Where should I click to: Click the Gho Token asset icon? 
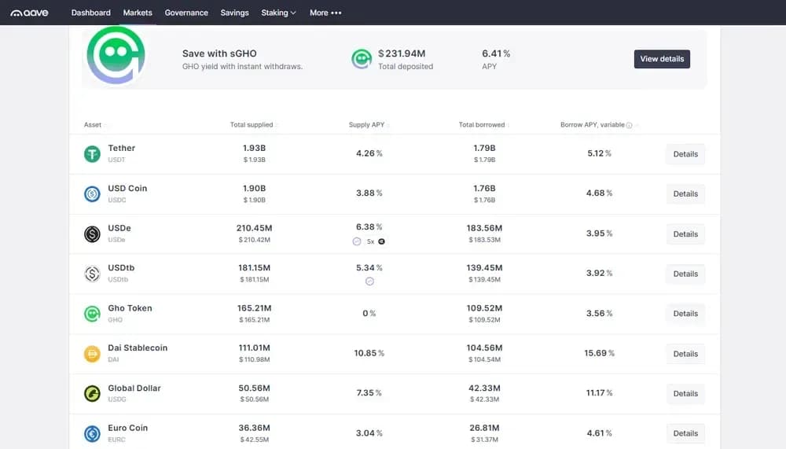coord(93,314)
